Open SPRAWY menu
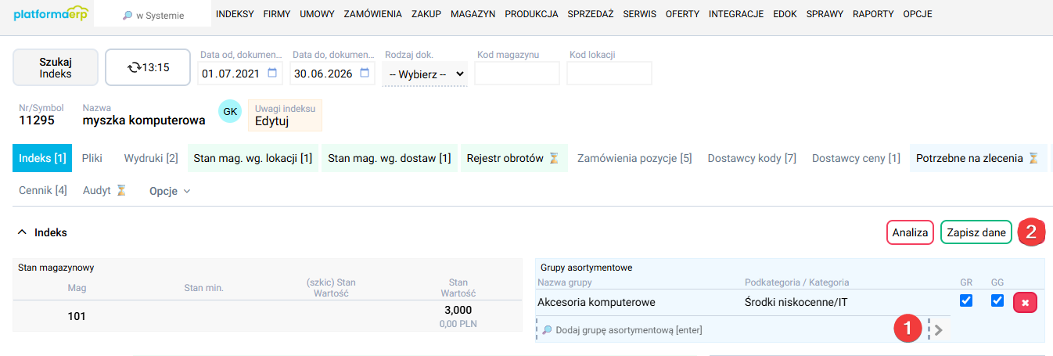Image resolution: width=1053 pixels, height=356 pixels. [825, 14]
